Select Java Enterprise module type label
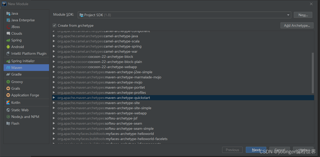This screenshot has width=320, height=157. [x=23, y=20]
